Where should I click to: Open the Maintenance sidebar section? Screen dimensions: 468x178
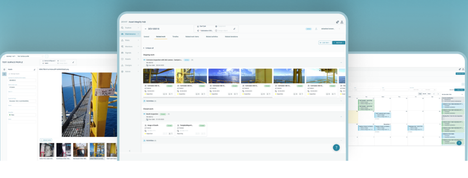tap(130, 34)
